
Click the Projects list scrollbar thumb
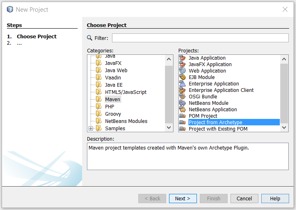point(284,94)
